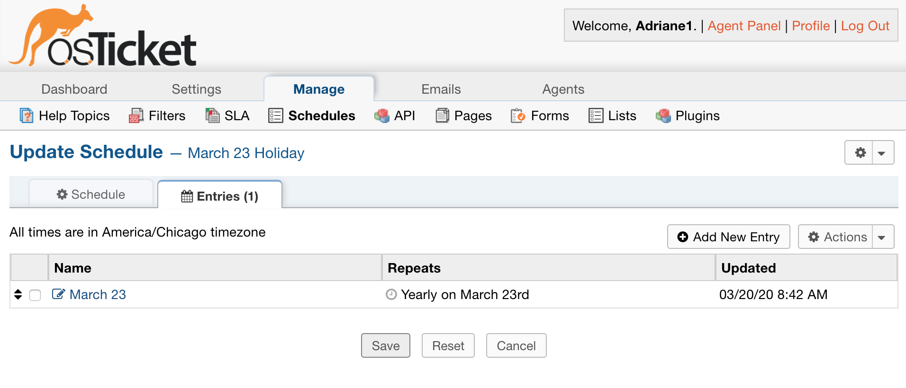This screenshot has width=906, height=388.
Task: Switch to the Schedule tab
Action: 91,194
